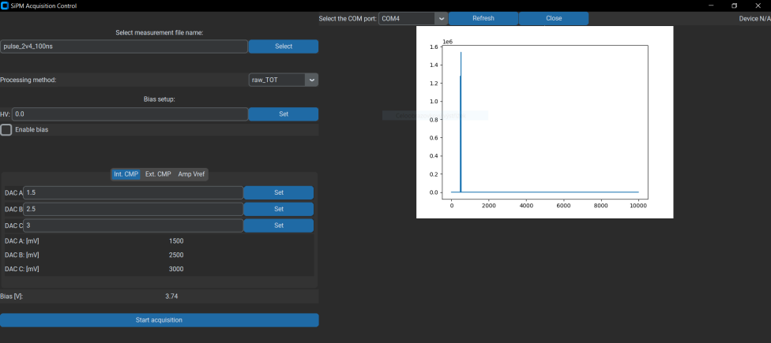The width and height of the screenshot is (771, 343).
Task: Open the Amp Vref tab
Action: [x=192, y=174]
